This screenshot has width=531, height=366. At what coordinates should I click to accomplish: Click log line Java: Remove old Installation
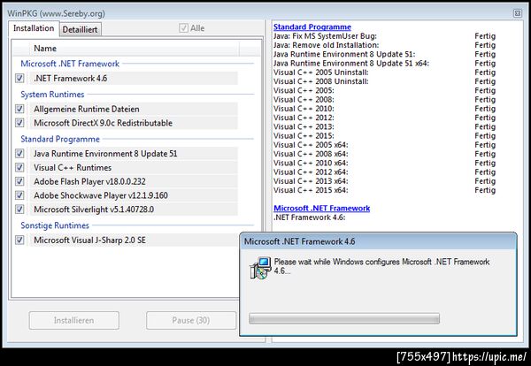pyautogui.click(x=326, y=45)
